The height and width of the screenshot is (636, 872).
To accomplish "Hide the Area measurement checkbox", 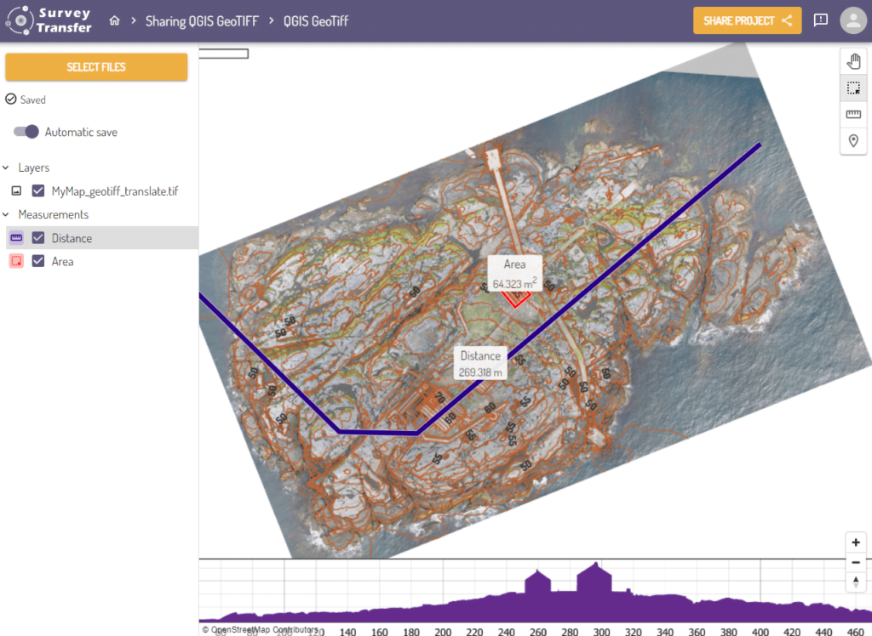I will click(38, 262).
